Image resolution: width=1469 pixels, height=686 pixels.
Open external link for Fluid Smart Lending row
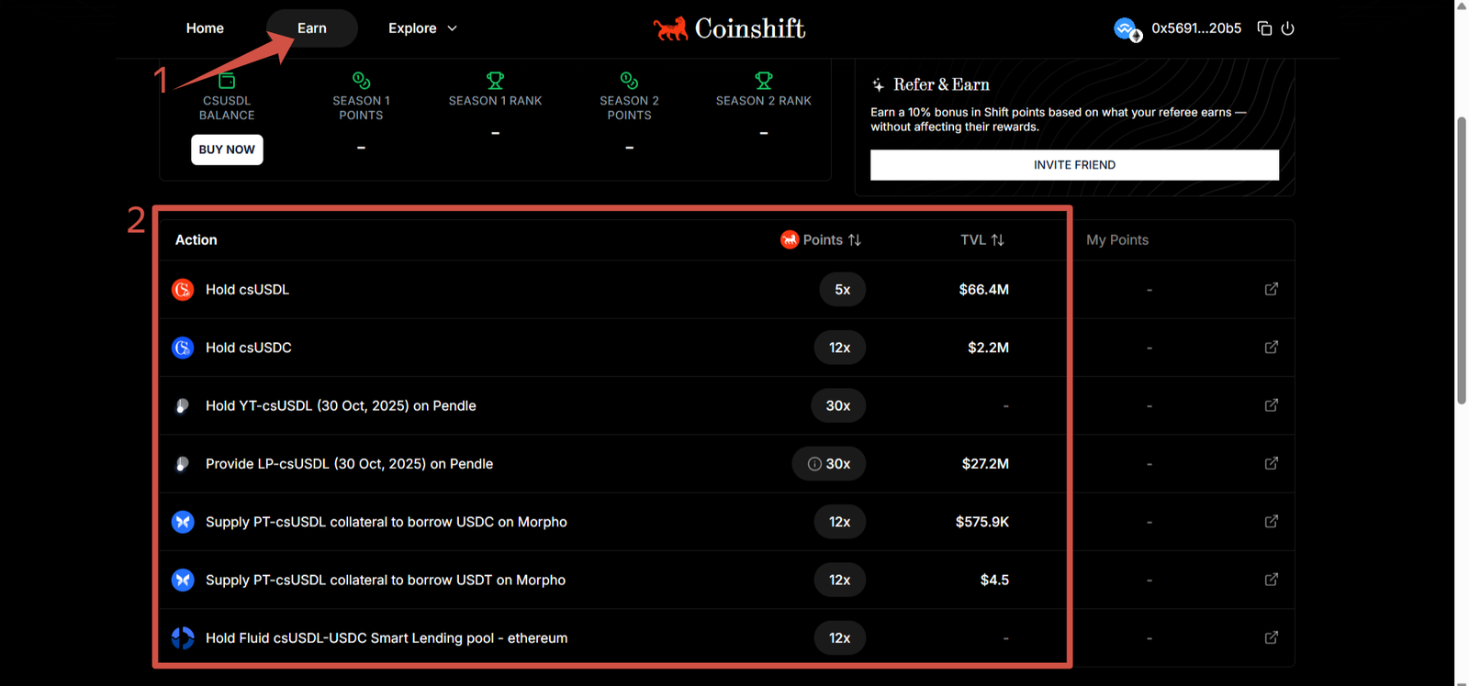[x=1271, y=638]
